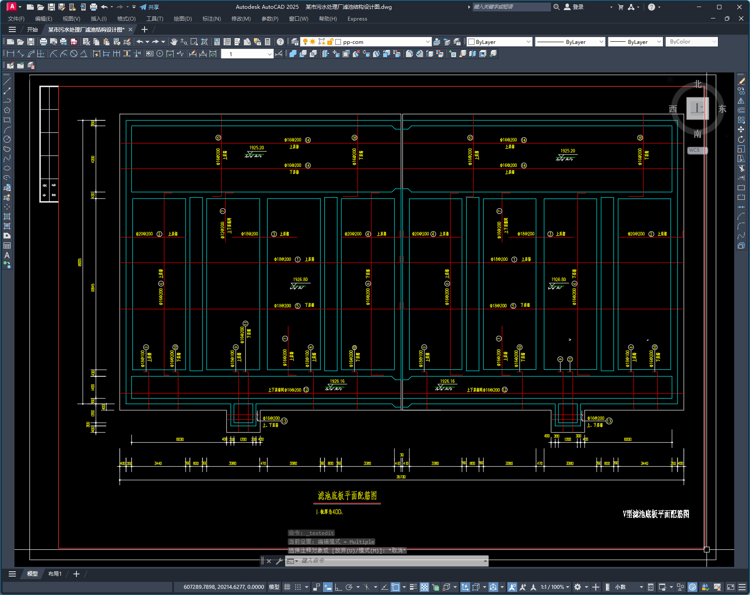This screenshot has height=595, width=750.
Task: Open the 文件(F) menu
Action: [16, 19]
